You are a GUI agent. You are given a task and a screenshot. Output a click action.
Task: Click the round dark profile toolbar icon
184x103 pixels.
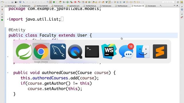(x=16, y=2)
